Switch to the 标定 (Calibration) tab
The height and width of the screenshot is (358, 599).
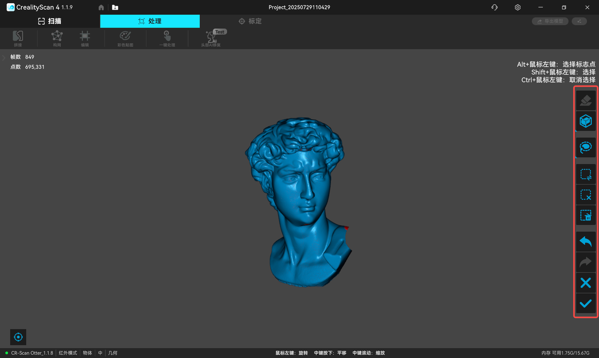pyautogui.click(x=250, y=21)
